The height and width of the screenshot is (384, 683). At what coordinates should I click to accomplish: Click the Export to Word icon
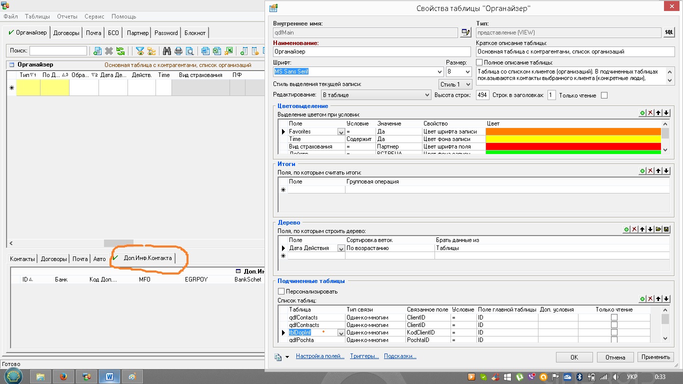point(205,51)
